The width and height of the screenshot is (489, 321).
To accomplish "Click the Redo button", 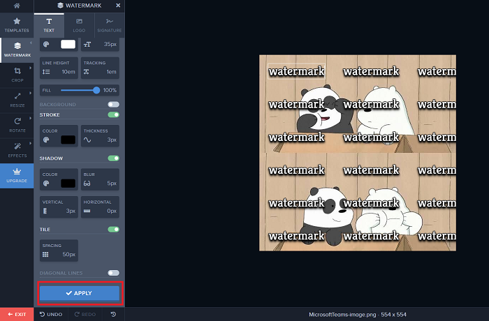I will (85, 315).
